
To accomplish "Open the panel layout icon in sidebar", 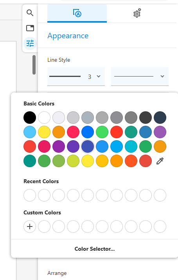I will pos(30,28).
